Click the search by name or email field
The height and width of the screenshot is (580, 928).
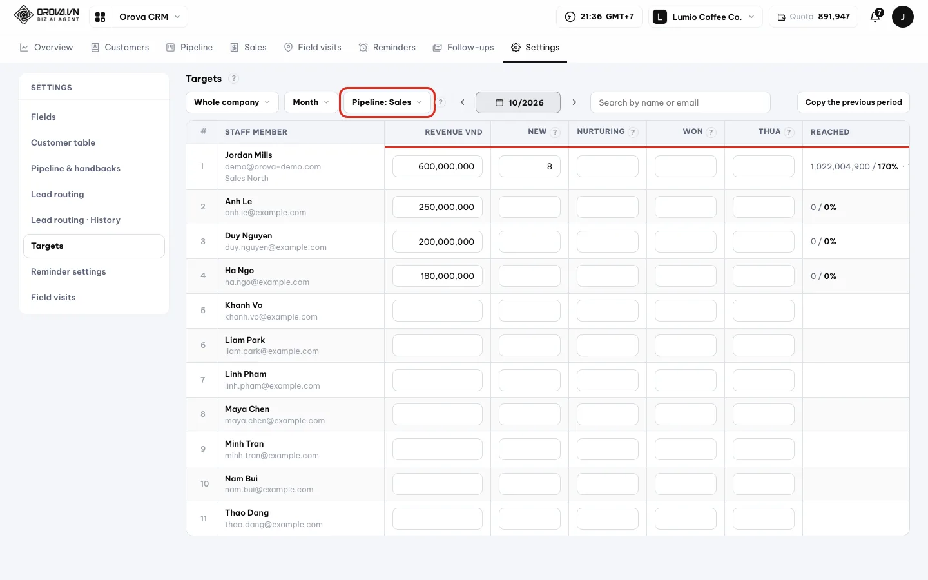click(681, 102)
